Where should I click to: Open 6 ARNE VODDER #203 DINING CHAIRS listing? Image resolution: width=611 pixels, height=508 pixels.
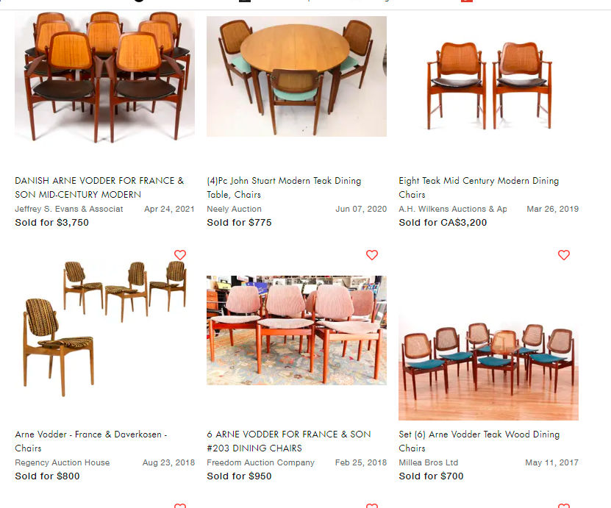[x=289, y=441]
